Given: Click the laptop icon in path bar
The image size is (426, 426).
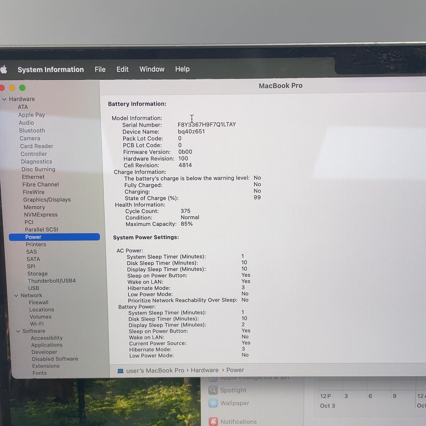Looking at the screenshot, I should point(121,371).
